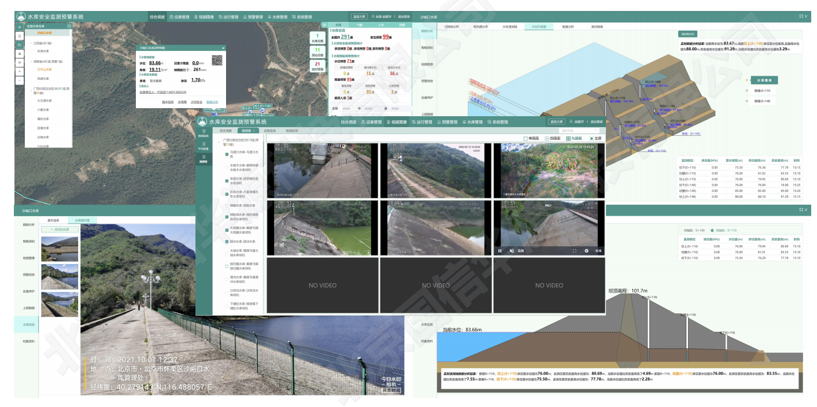Click the 大坝安全 link in the reservoir popup

[x=197, y=102]
